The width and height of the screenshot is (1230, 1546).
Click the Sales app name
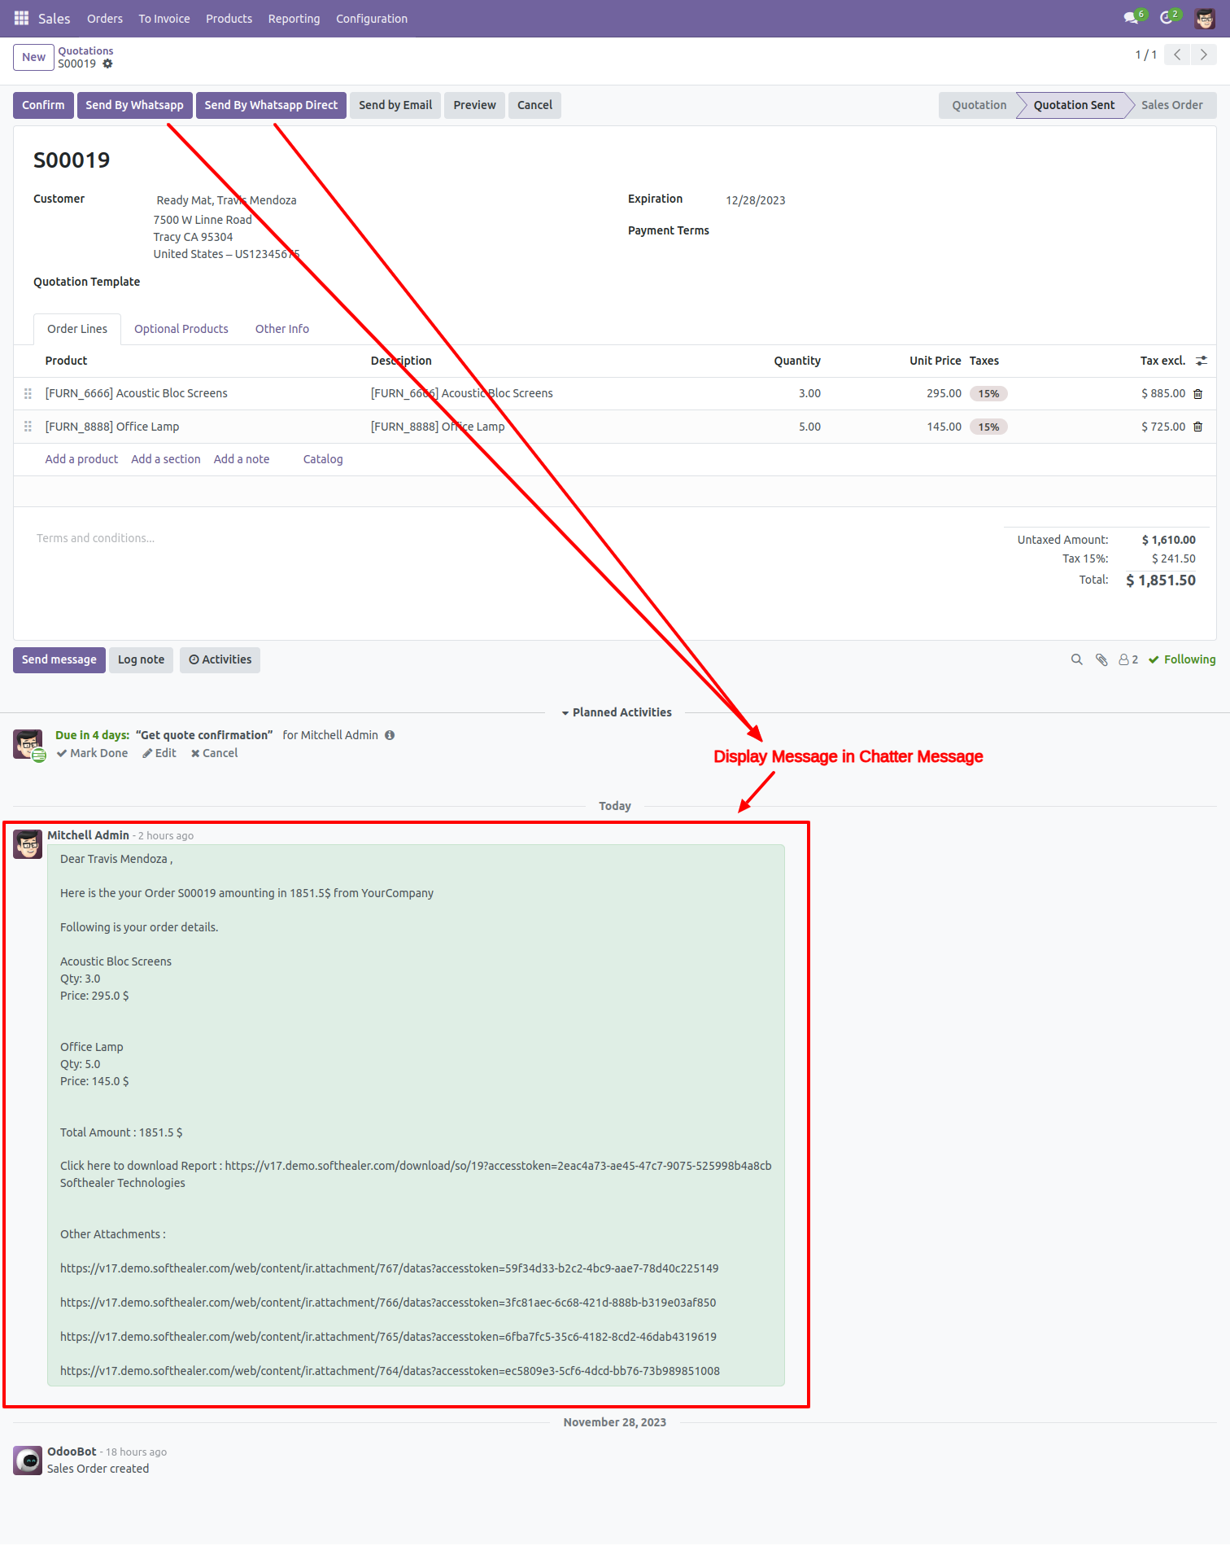tap(54, 19)
